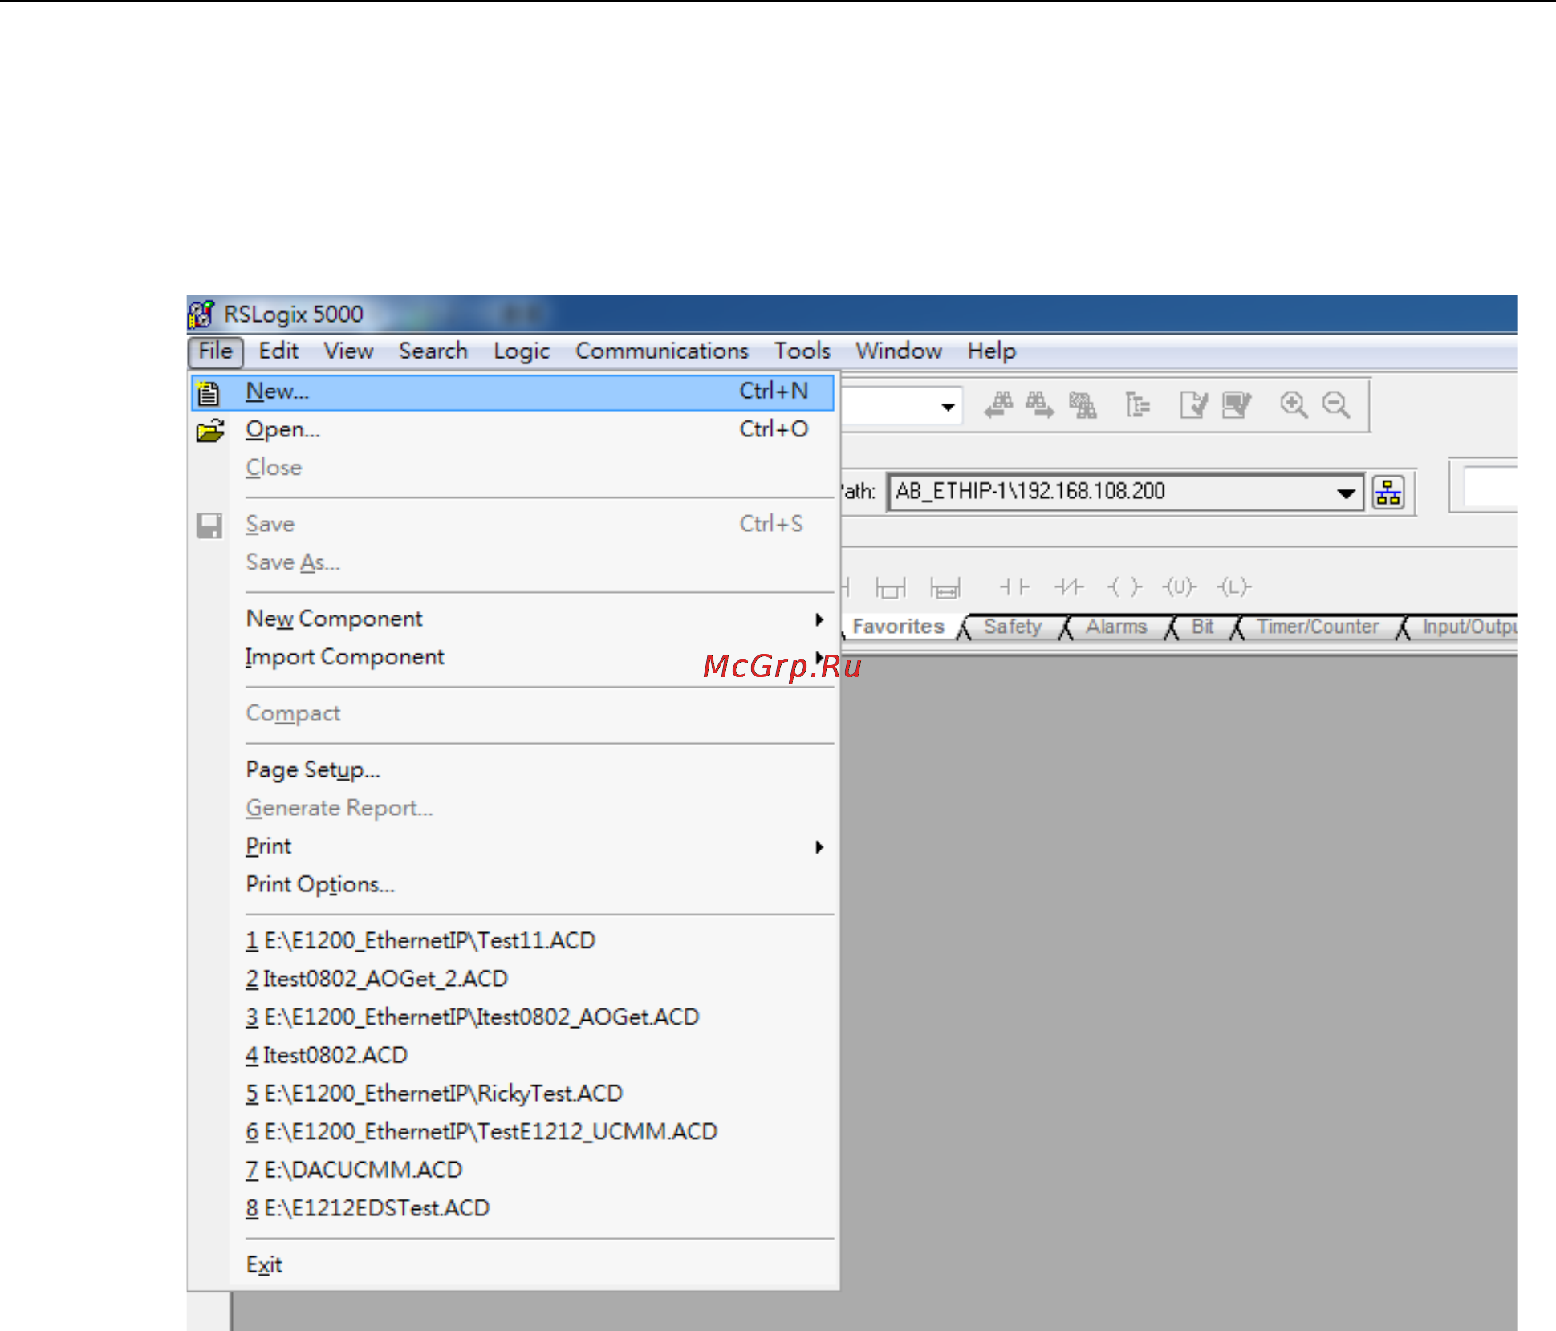Open recent file Test11.ACD

(x=514, y=941)
